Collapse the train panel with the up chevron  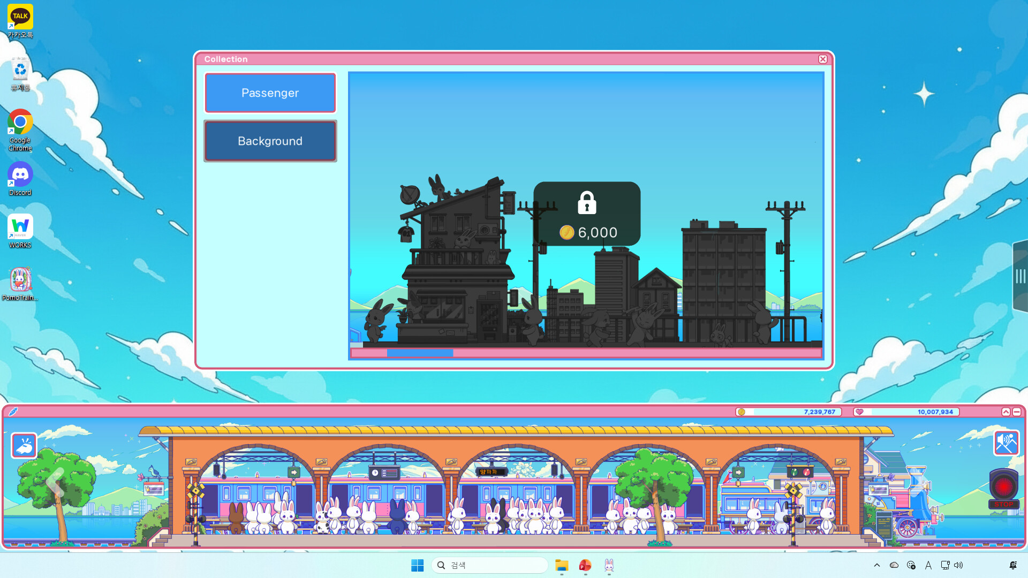pos(1005,412)
